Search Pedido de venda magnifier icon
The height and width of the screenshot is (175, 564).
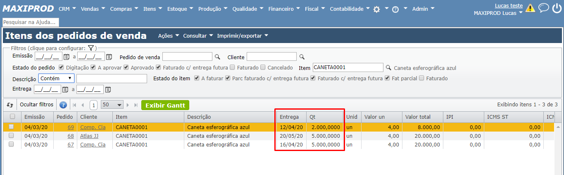(x=218, y=57)
